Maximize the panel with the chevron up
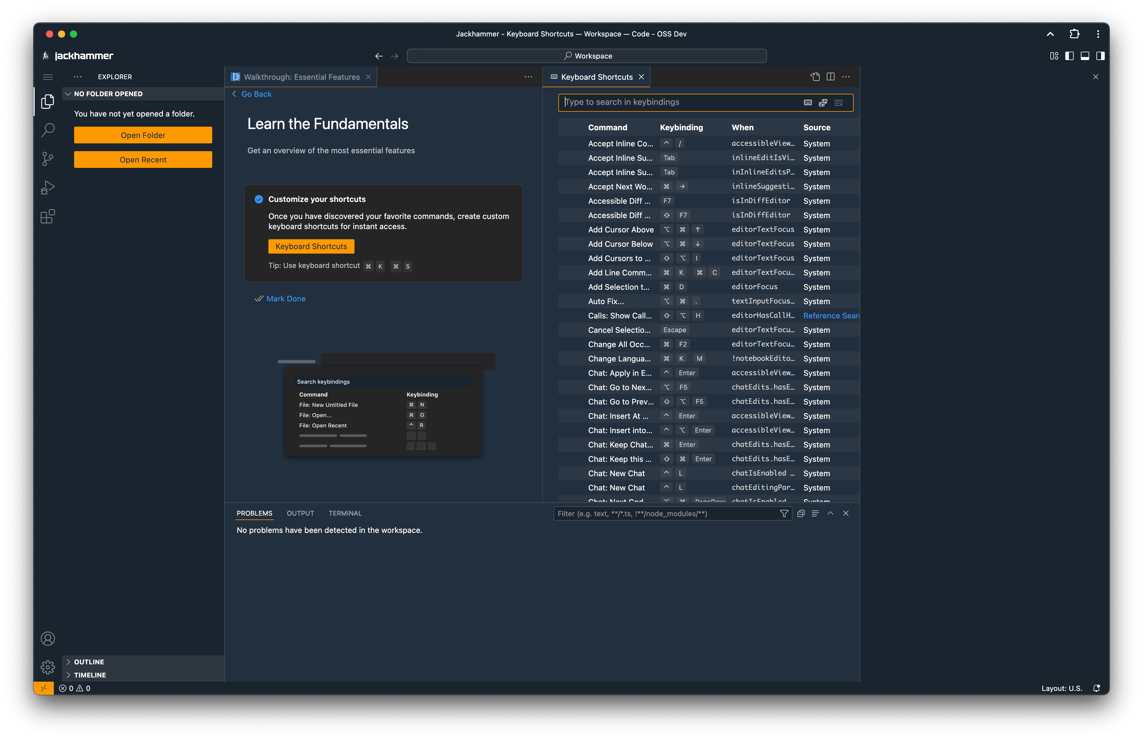Viewport: 1143px width, 739px height. (830, 513)
